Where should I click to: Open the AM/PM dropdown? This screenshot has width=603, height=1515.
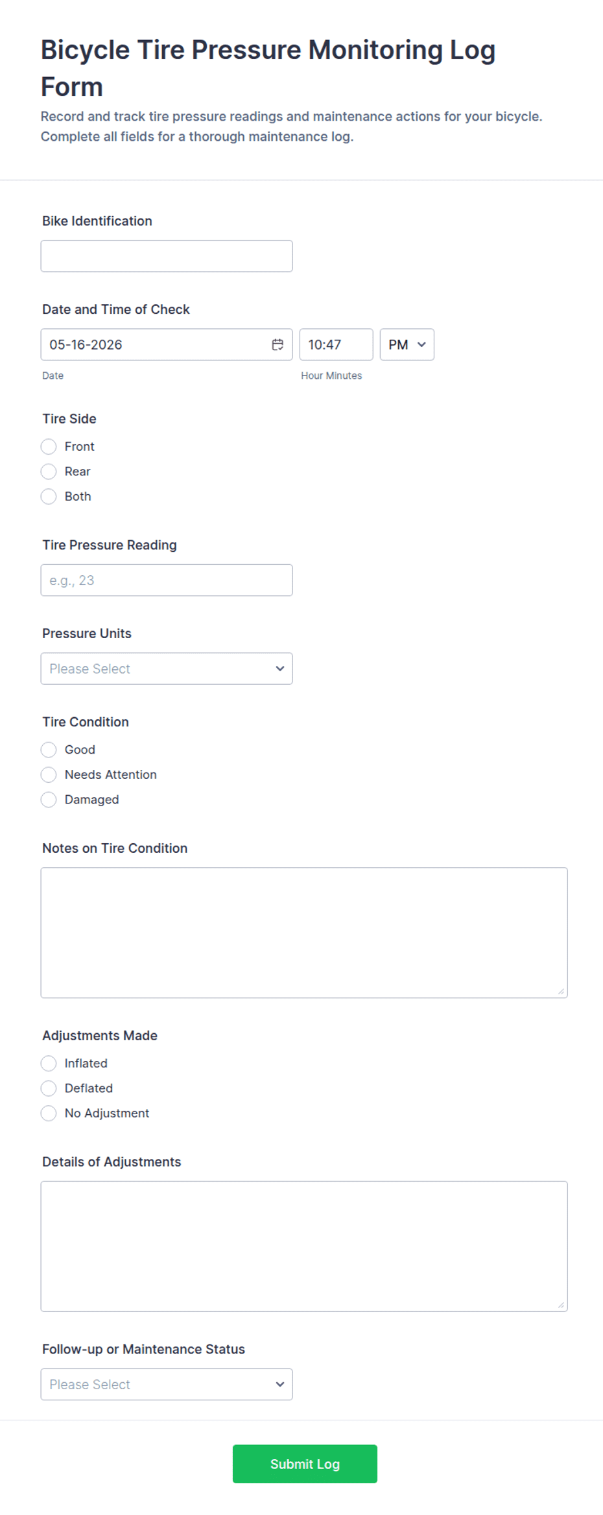407,344
